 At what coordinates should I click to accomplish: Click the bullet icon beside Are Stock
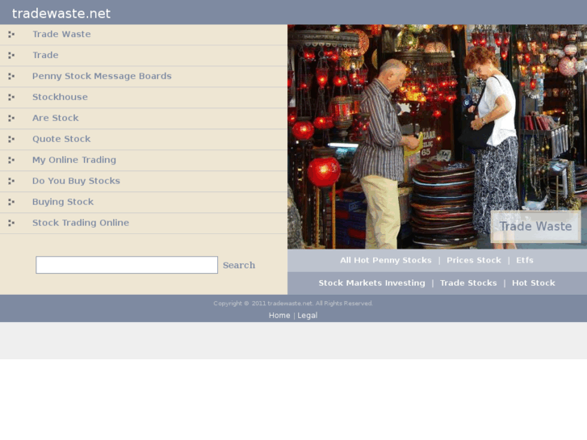[11, 119]
